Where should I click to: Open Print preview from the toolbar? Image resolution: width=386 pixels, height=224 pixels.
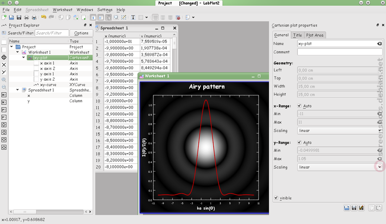(x=34, y=17)
